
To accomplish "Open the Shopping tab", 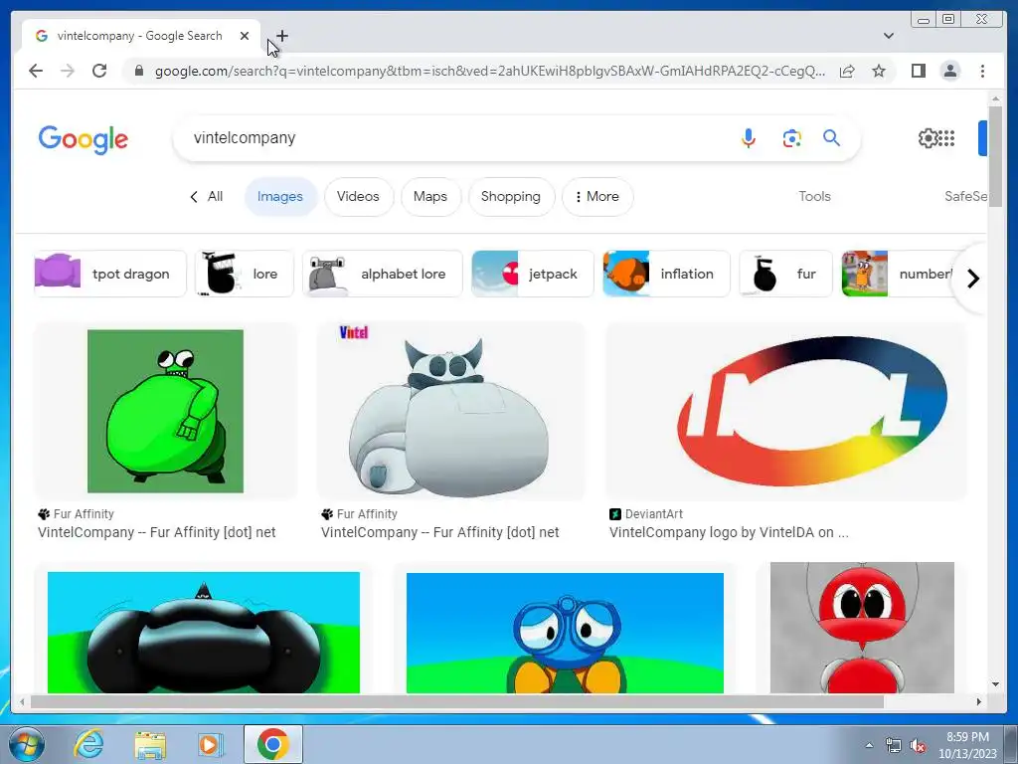I will pos(511,196).
